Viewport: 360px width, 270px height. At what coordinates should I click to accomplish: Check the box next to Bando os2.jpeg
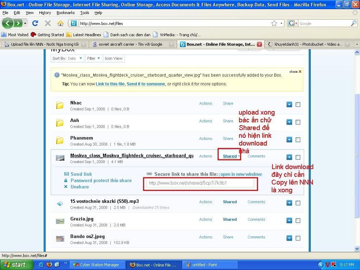tap(298, 238)
